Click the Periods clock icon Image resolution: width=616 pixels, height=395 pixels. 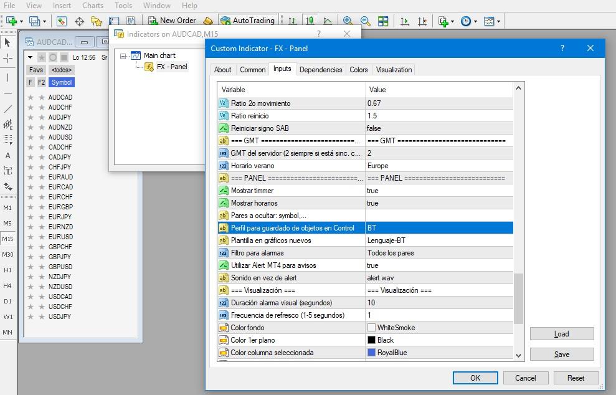click(465, 21)
